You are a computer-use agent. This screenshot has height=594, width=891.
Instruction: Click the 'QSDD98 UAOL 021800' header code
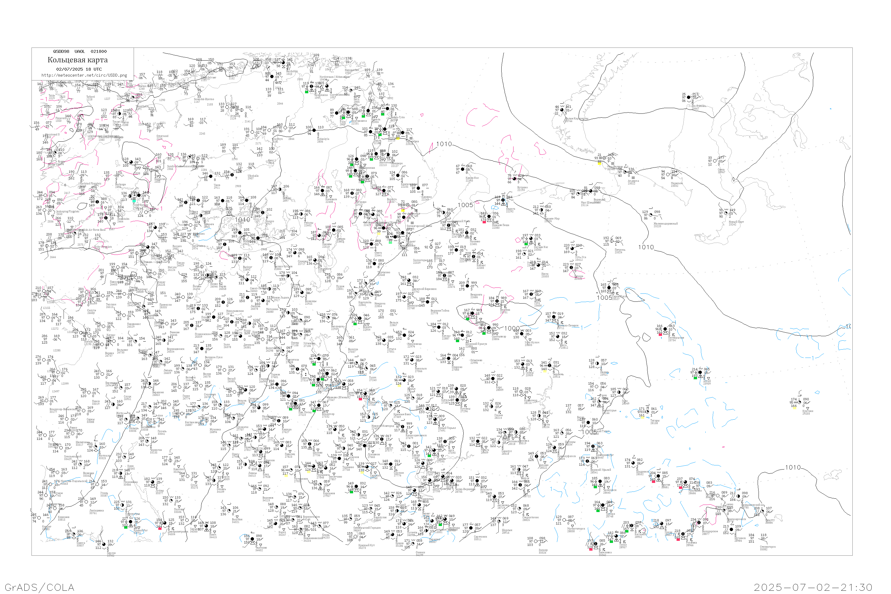click(80, 51)
